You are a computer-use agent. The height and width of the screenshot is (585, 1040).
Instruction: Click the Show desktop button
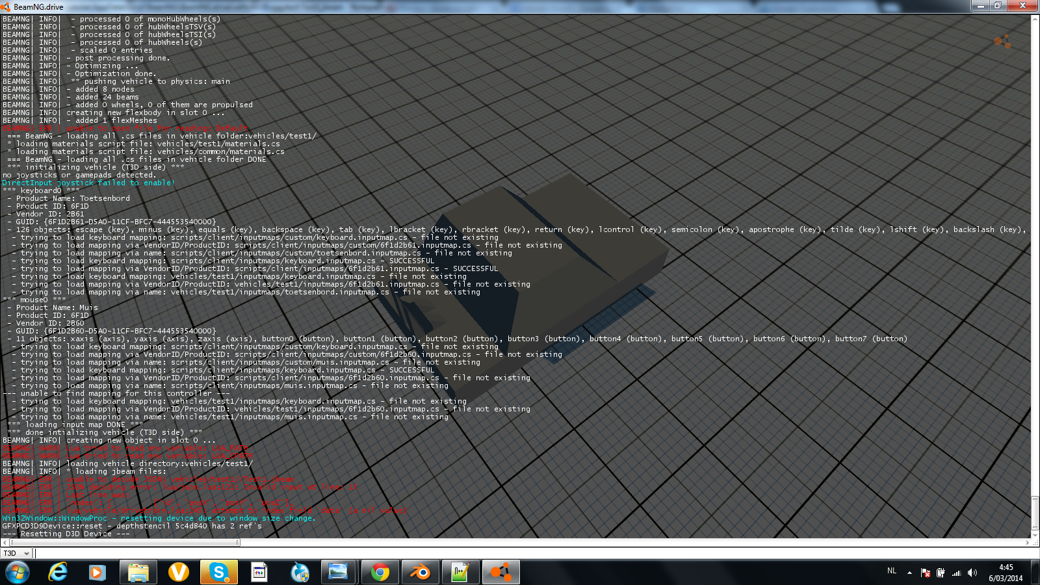1035,573
